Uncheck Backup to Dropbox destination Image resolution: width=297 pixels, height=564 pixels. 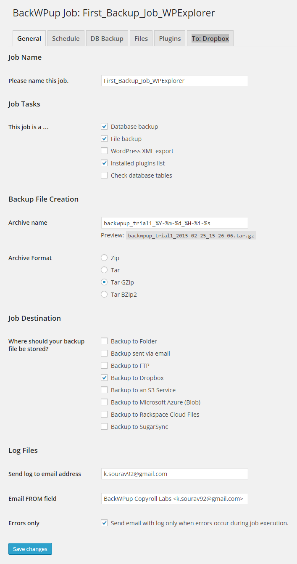[x=104, y=378]
